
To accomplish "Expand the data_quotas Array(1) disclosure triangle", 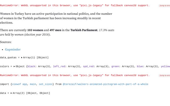I will pyautogui.click(x=22, y=58).
